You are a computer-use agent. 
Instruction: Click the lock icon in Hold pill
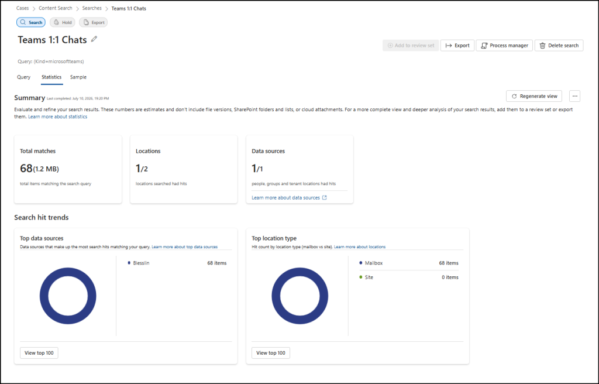click(56, 23)
